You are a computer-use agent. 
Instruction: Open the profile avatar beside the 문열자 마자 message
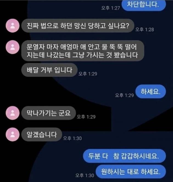[x=13, y=47]
